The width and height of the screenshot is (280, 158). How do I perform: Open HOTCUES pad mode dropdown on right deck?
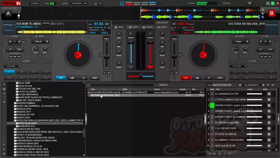click(x=238, y=66)
